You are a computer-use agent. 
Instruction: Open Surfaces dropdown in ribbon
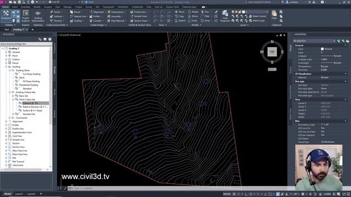pos(57,16)
